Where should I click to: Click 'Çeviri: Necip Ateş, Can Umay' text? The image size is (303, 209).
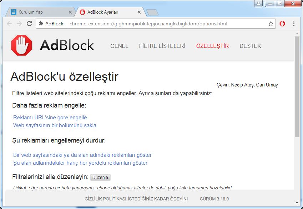point(247,85)
